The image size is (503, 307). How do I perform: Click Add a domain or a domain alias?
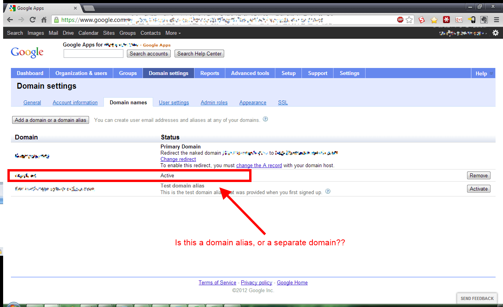click(50, 120)
